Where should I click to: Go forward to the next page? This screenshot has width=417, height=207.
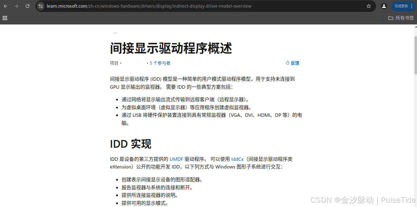pos(16,6)
